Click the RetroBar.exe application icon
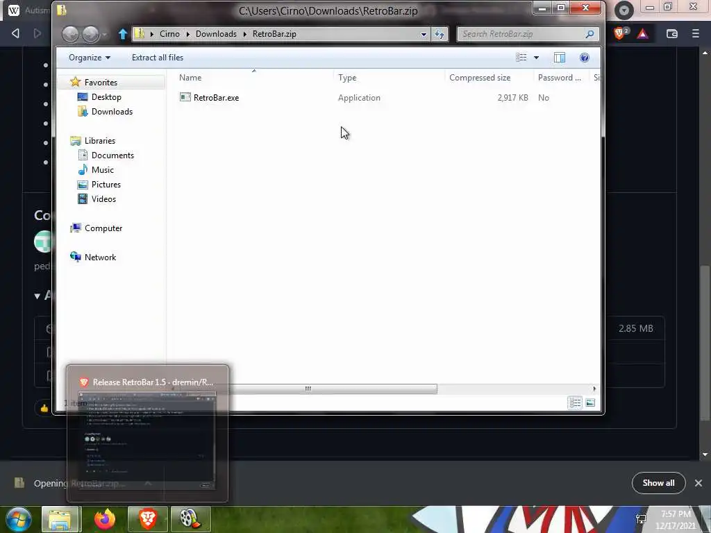The height and width of the screenshot is (533, 711). (185, 97)
